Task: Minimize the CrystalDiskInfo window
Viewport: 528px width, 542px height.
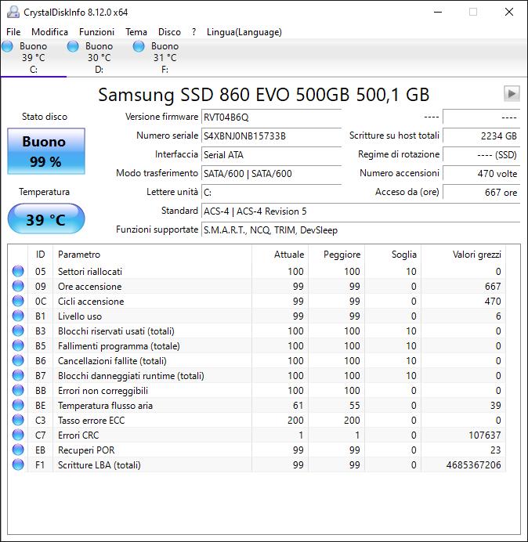Action: pos(438,12)
